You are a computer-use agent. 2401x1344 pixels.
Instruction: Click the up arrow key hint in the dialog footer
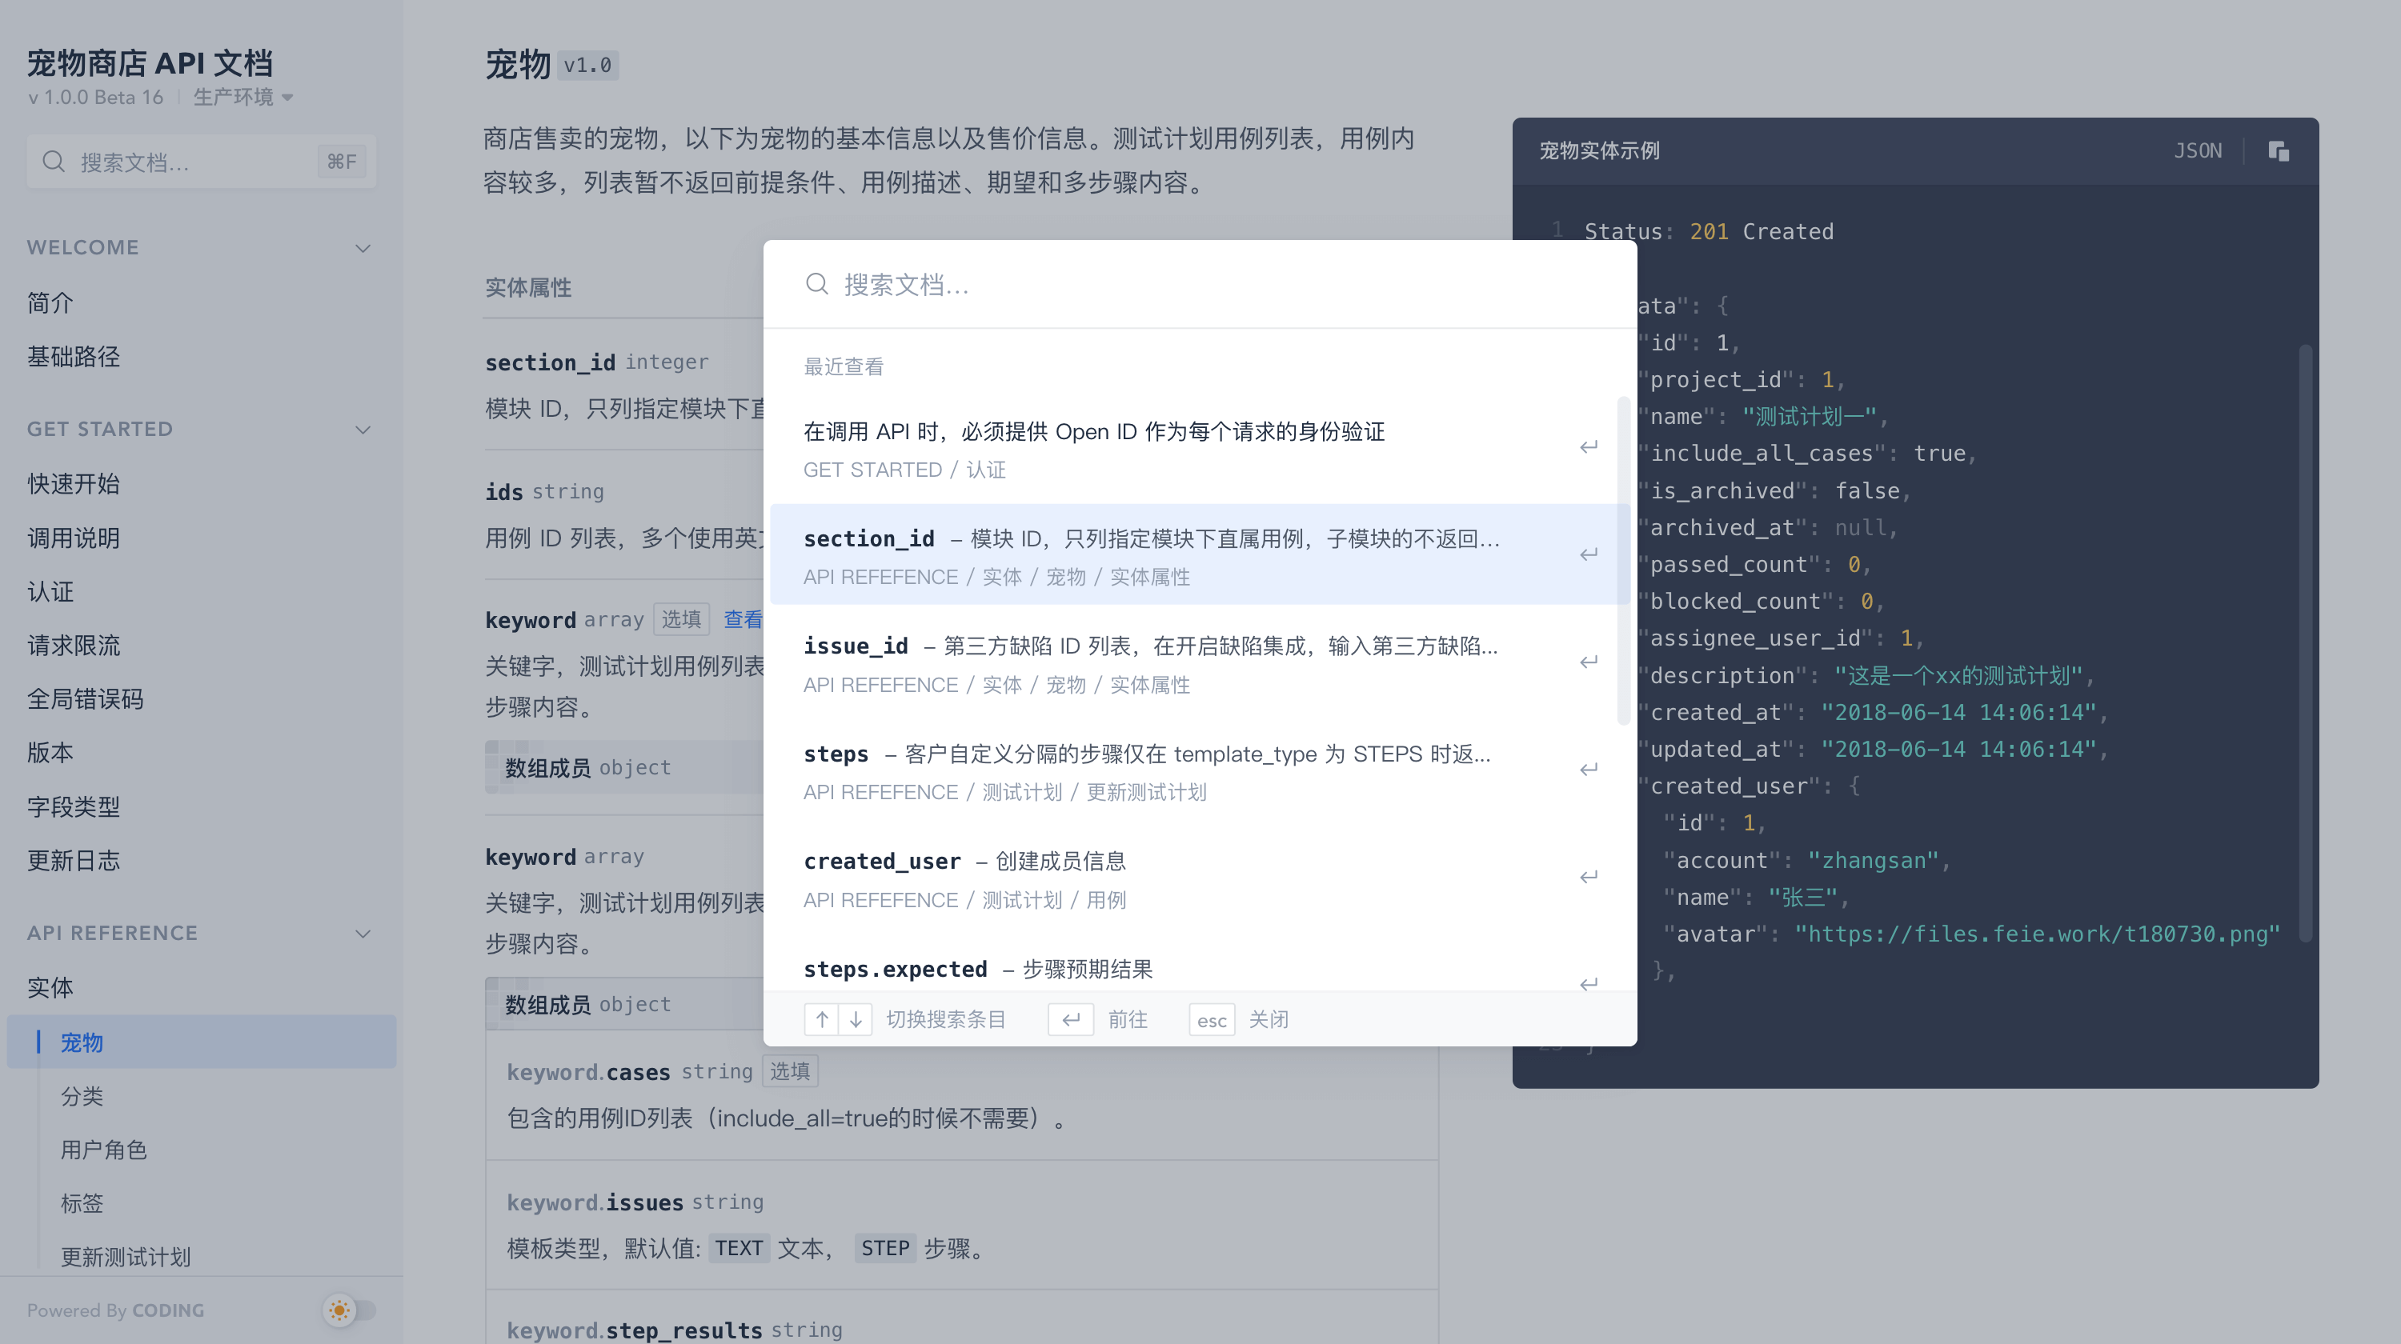click(x=821, y=1020)
